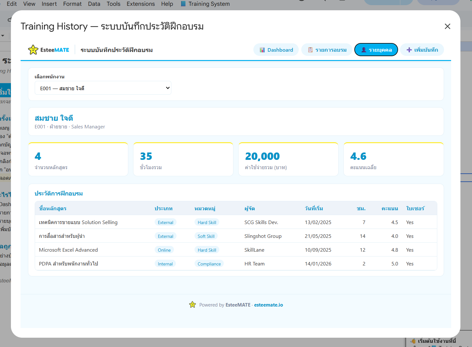
Task: Open the Edit menu in Sheets window
Action: [x=12, y=4]
